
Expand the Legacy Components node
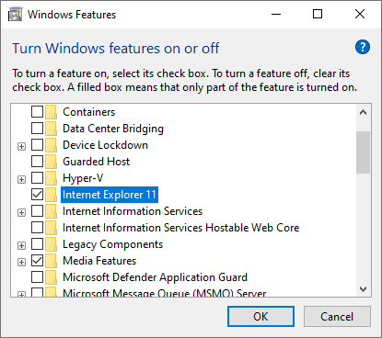21,246
